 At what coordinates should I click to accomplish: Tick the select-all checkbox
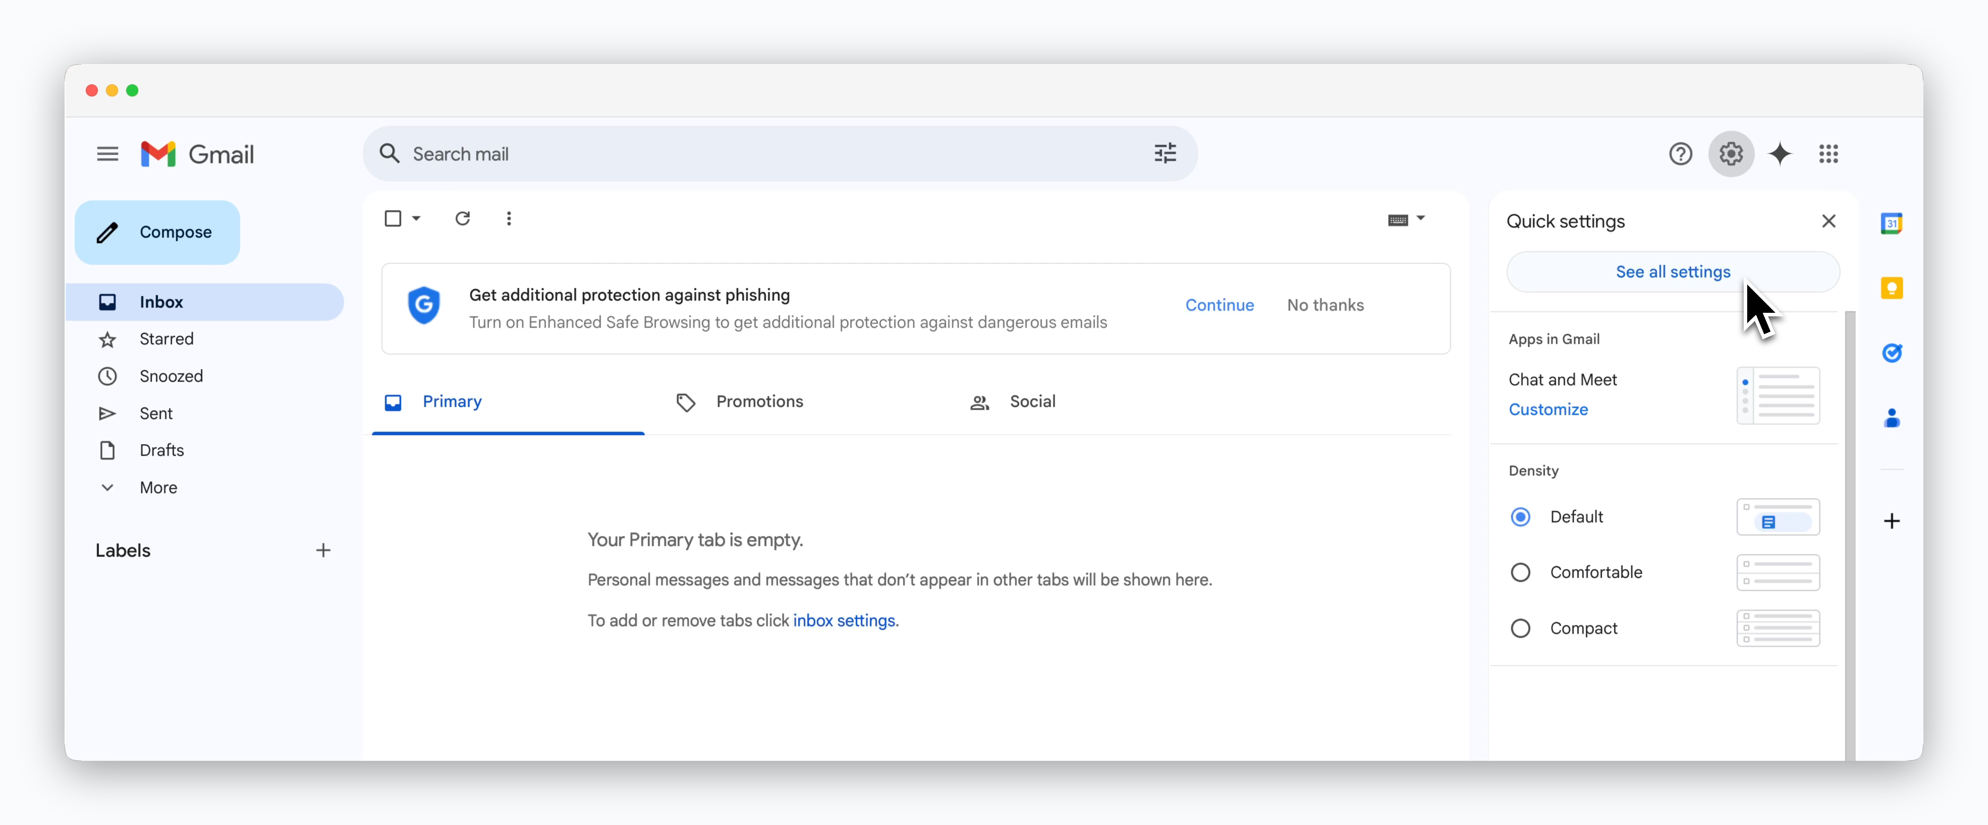[393, 219]
